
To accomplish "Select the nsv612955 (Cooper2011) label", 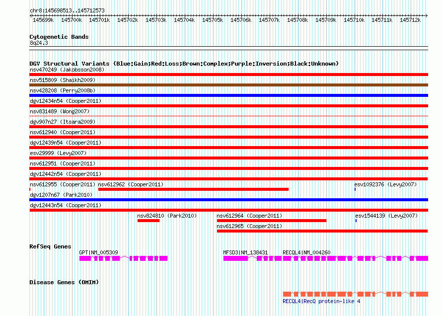I will pos(63,184).
